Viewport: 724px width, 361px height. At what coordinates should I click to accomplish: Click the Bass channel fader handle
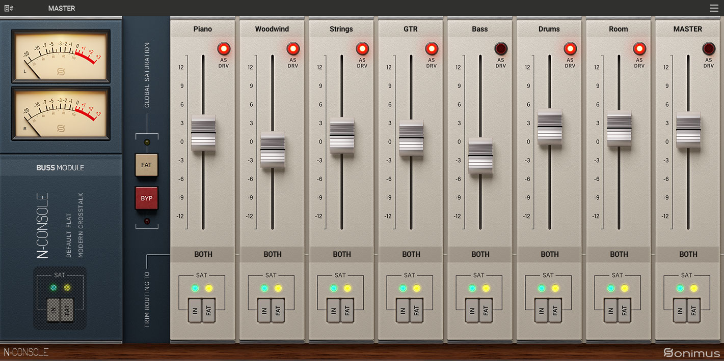coord(480,156)
